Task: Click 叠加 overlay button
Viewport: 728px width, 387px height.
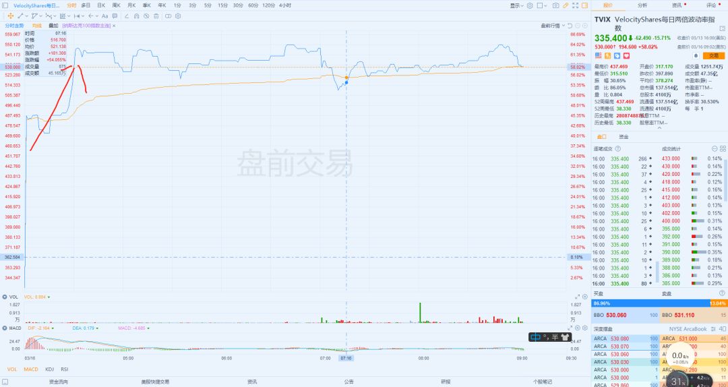Action: tap(53, 26)
